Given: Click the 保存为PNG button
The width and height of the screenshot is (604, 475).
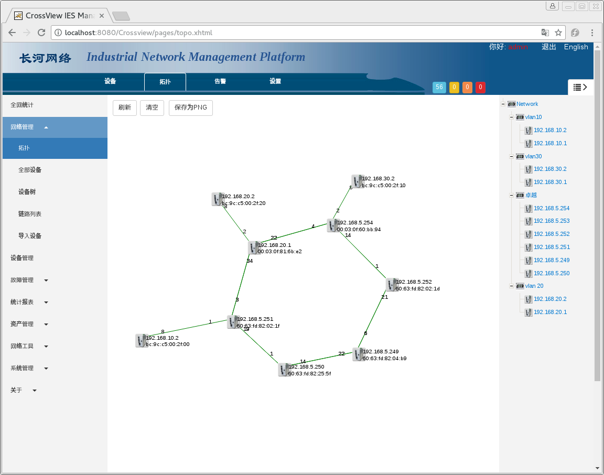Looking at the screenshot, I should click(190, 107).
